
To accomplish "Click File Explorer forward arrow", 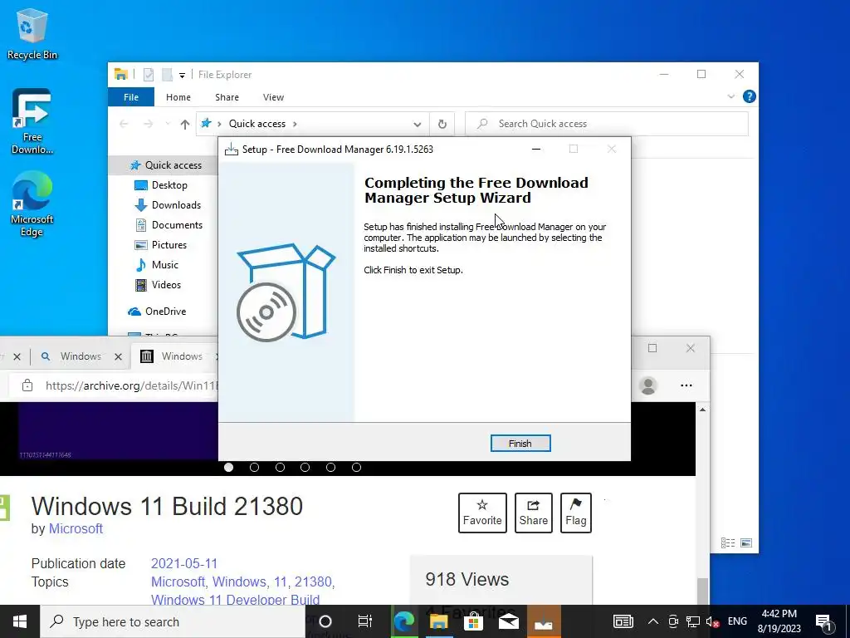I will (148, 125).
